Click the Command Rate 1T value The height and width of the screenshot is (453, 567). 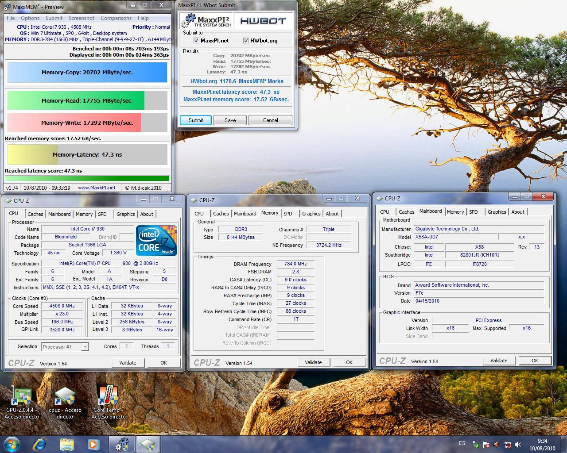[296, 319]
